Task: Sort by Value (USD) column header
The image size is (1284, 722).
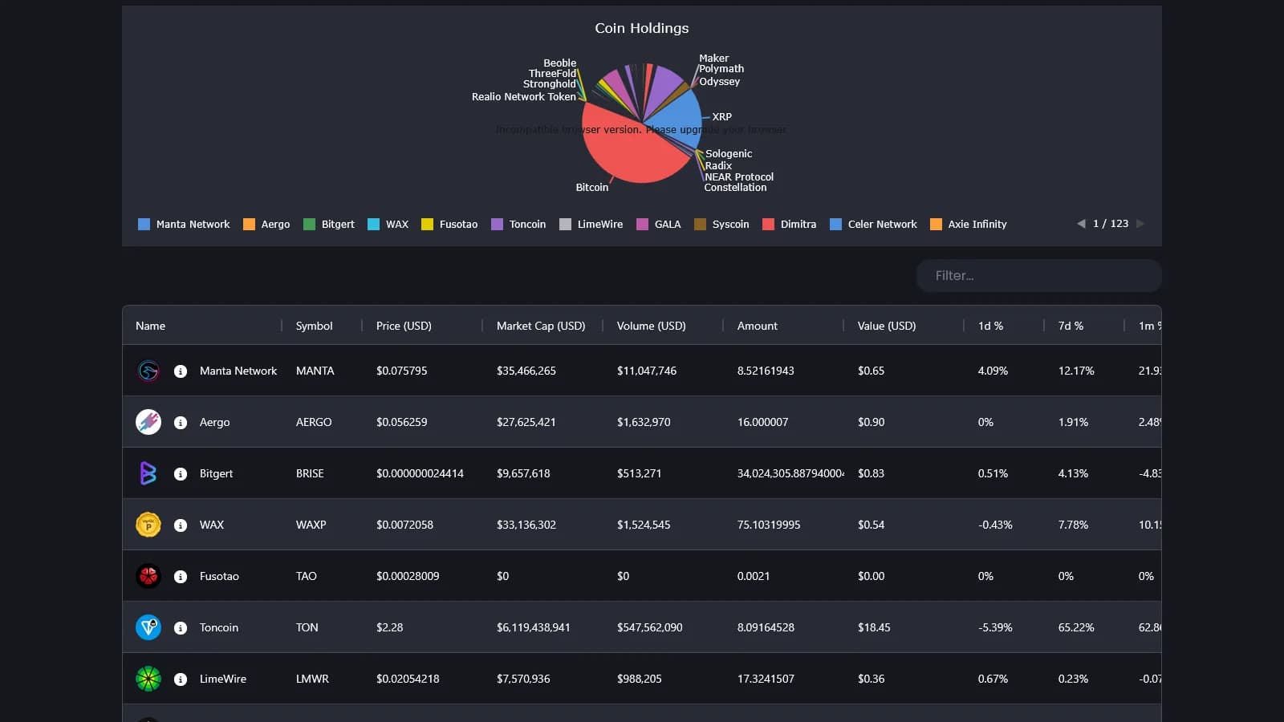Action: tap(887, 326)
